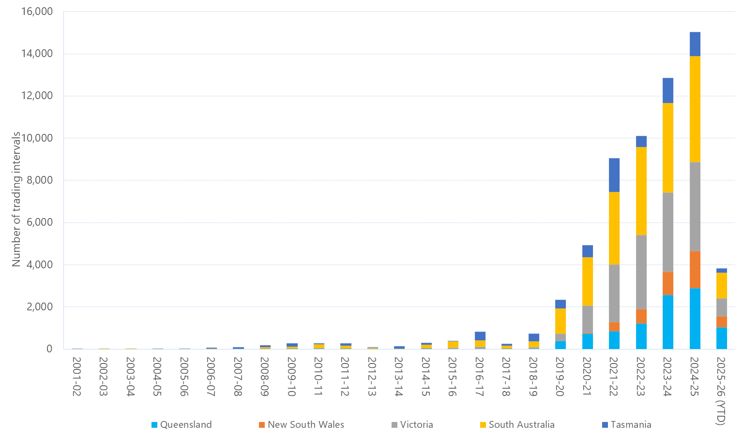Select the South Australia legend label text

click(x=521, y=425)
